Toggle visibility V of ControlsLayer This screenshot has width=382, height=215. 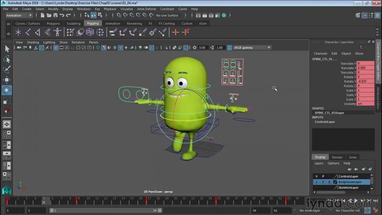pyautogui.click(x=317, y=176)
